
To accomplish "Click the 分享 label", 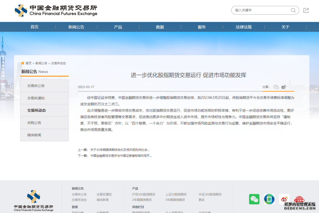I will coord(266,87).
